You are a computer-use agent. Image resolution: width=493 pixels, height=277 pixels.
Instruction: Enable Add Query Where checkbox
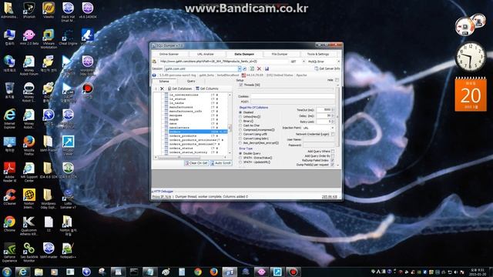(333, 152)
